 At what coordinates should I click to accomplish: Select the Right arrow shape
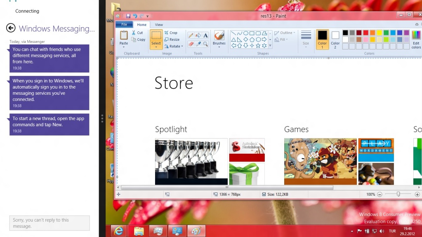pos(264,40)
